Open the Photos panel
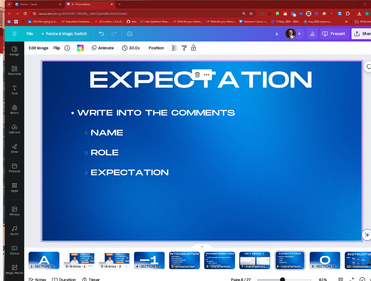The width and height of the screenshot is (371, 281). (15, 211)
